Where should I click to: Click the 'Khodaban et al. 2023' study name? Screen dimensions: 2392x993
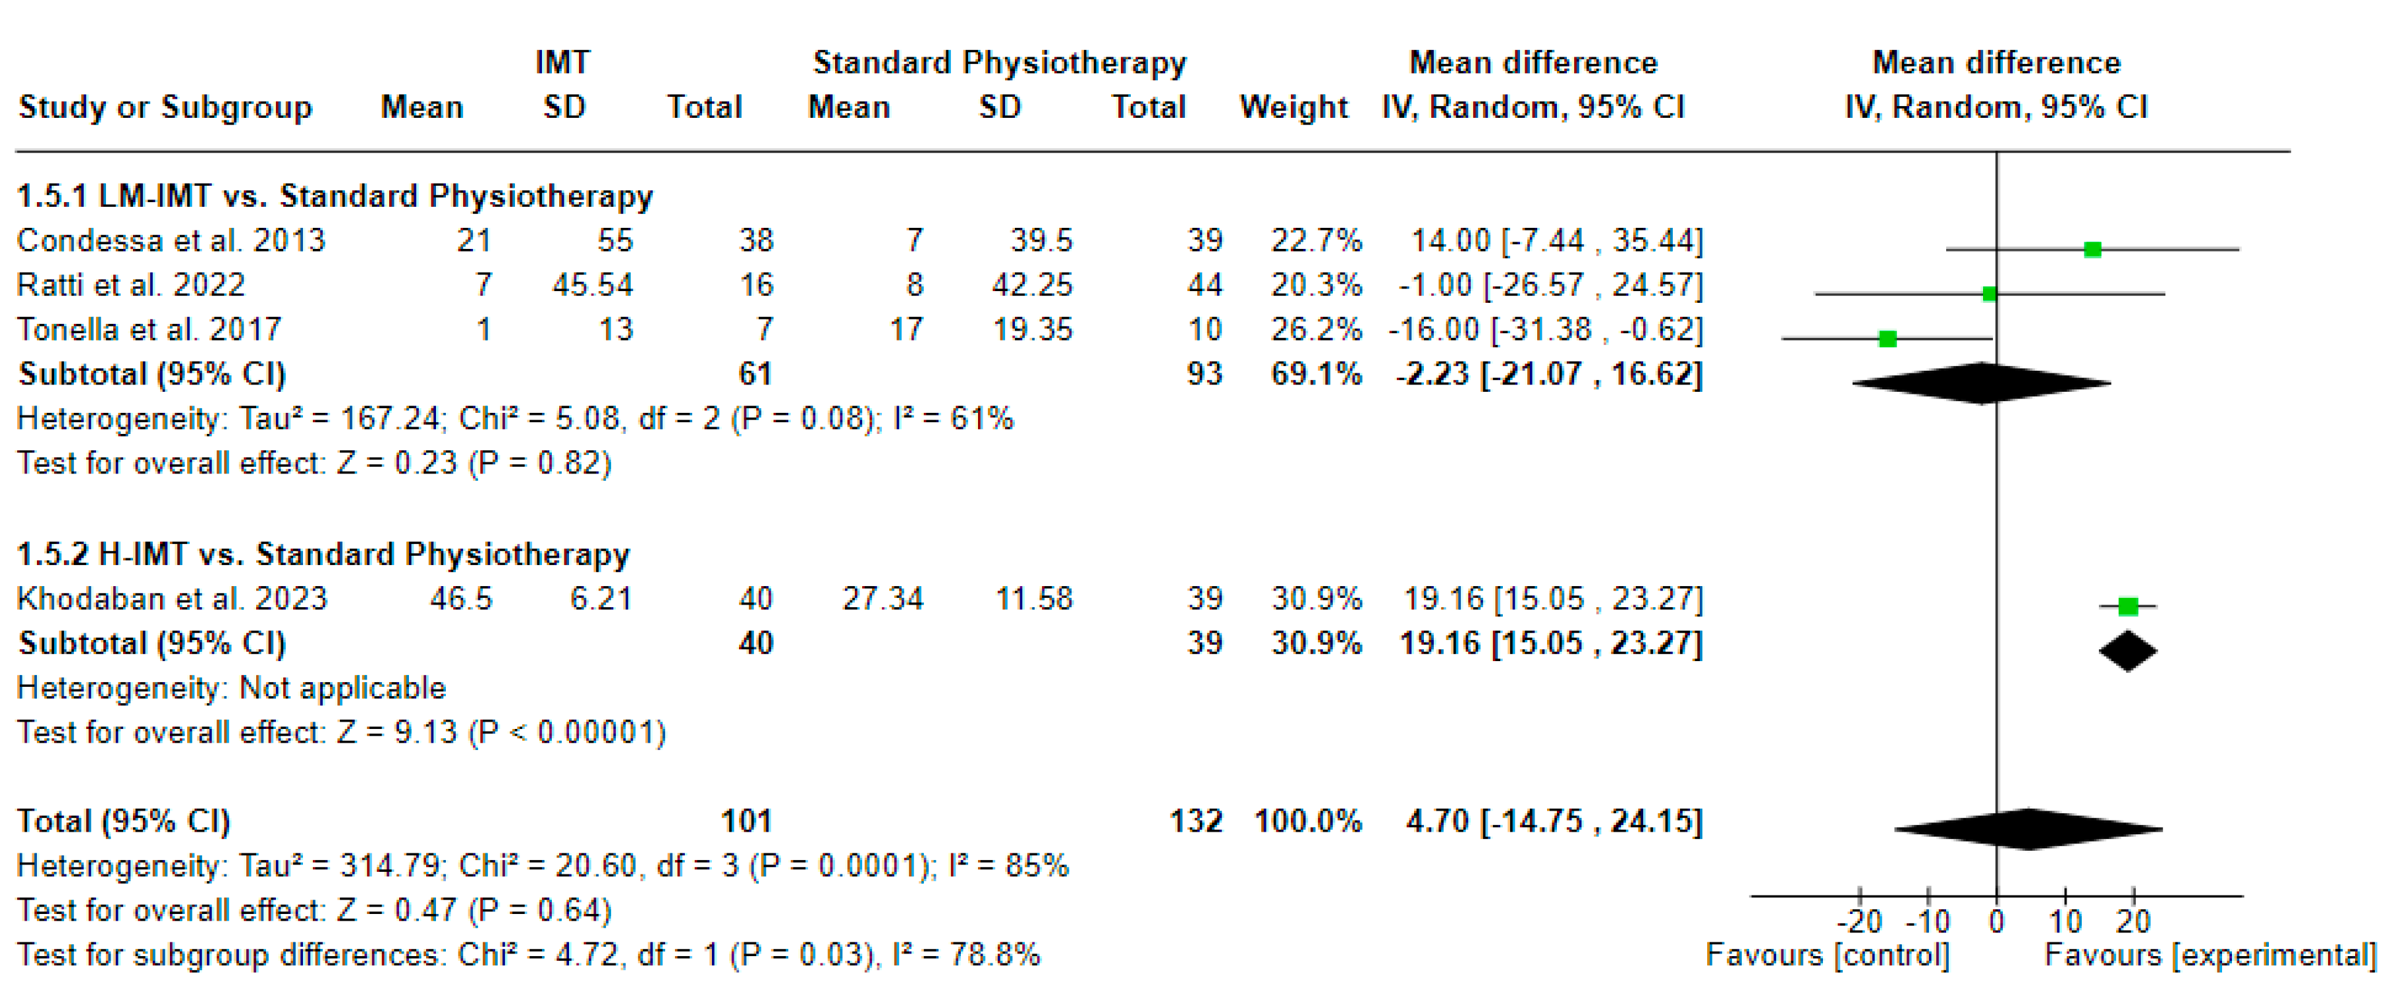(x=172, y=599)
